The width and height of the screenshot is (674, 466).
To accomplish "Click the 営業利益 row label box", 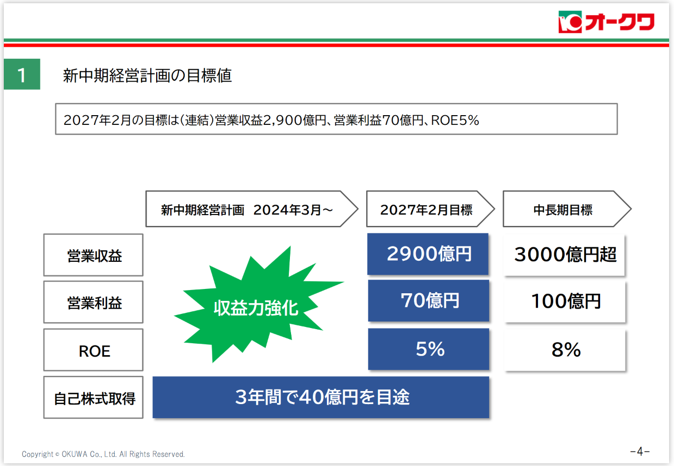I will pyautogui.click(x=94, y=303).
